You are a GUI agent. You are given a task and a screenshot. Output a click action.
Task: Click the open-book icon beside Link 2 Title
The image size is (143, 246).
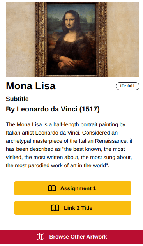click(55, 208)
